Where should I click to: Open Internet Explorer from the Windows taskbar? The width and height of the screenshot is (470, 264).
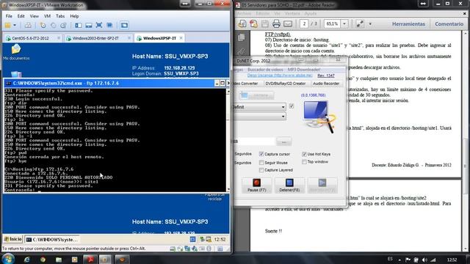[26, 260]
